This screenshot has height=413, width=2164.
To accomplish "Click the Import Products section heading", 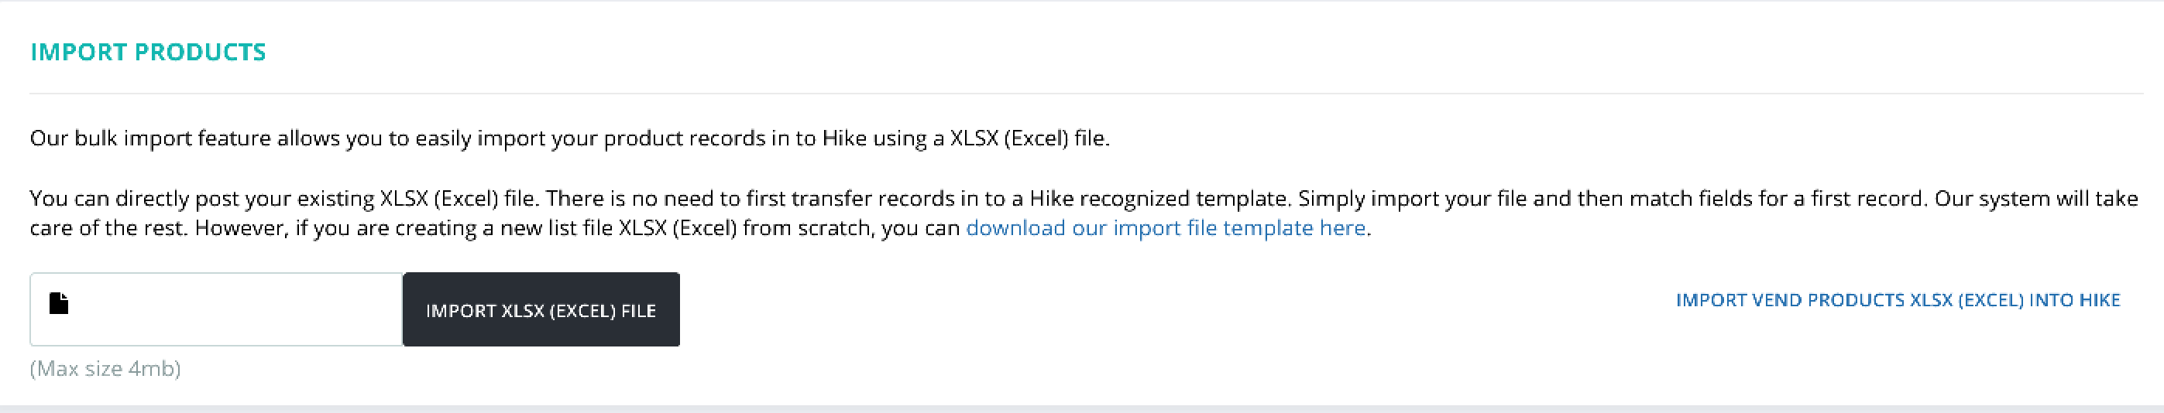I will pos(148,52).
